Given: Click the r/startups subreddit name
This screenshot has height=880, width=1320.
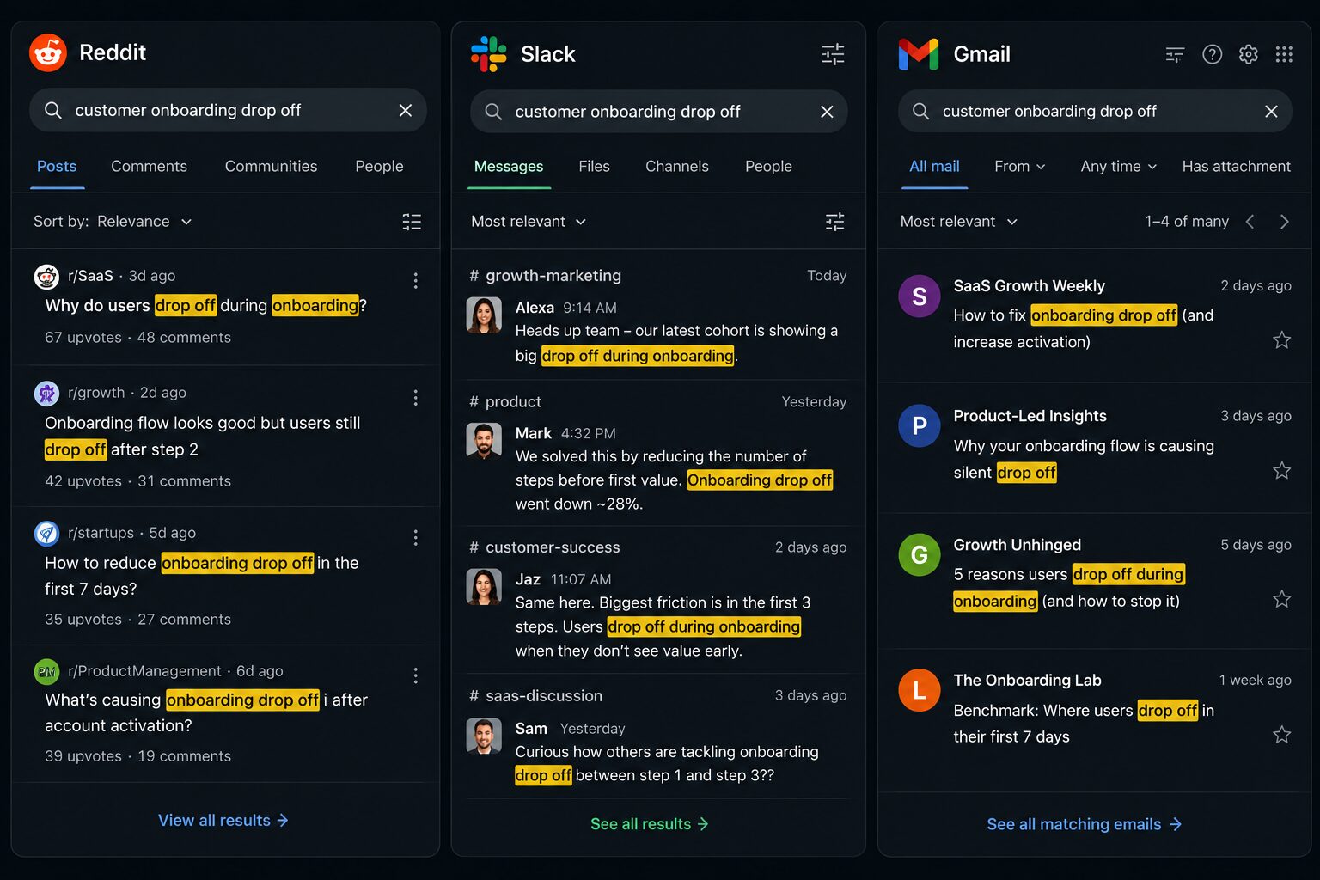Looking at the screenshot, I should [101, 533].
